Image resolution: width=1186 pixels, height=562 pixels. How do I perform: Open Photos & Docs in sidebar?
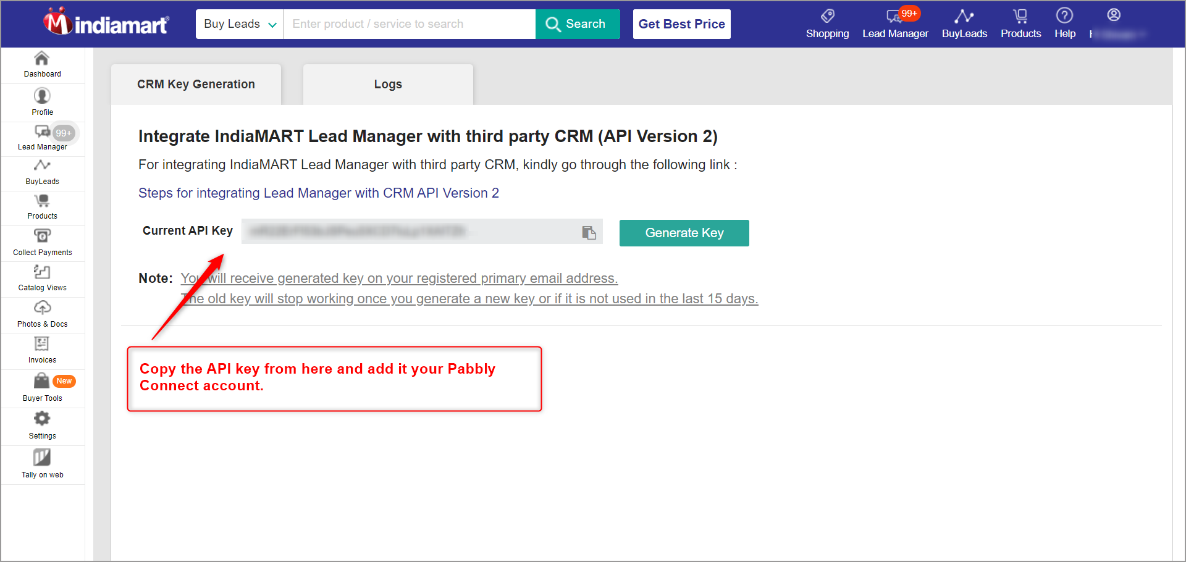click(42, 315)
